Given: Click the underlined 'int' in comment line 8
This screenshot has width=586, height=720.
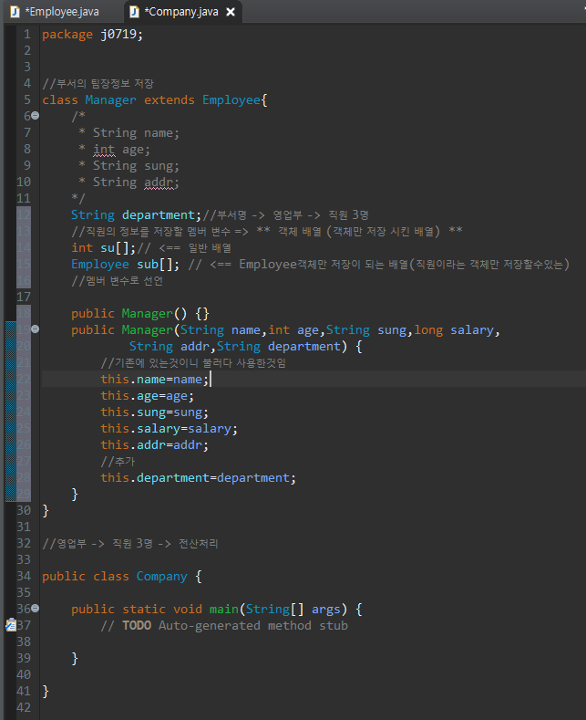Looking at the screenshot, I should [104, 150].
